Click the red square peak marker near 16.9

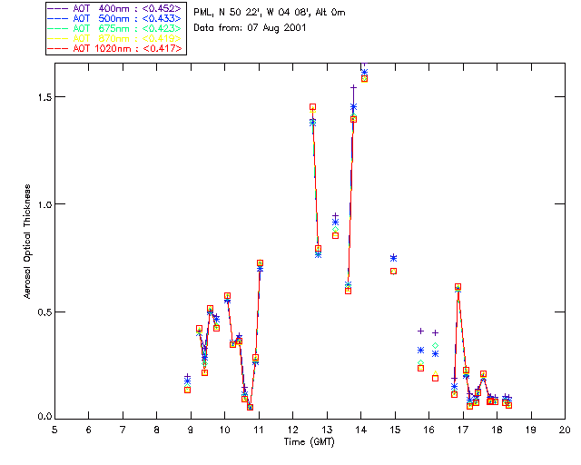(458, 287)
